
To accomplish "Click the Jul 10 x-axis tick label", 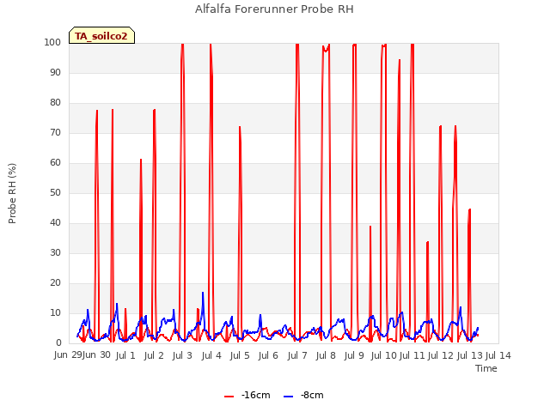I will (384, 355).
